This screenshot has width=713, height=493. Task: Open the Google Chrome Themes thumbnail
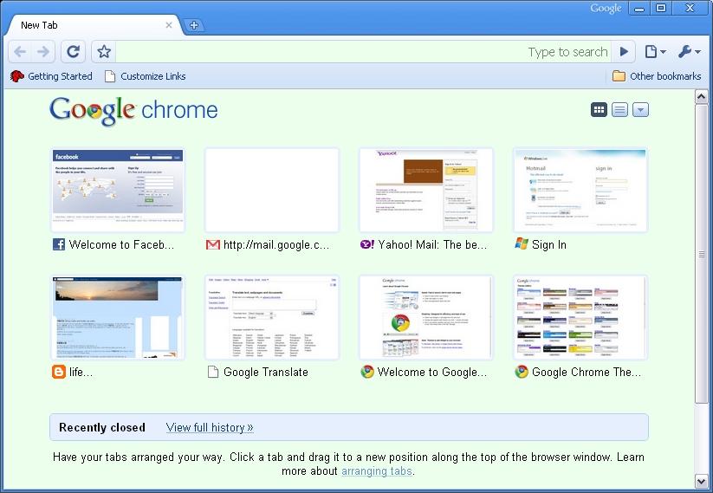[580, 317]
